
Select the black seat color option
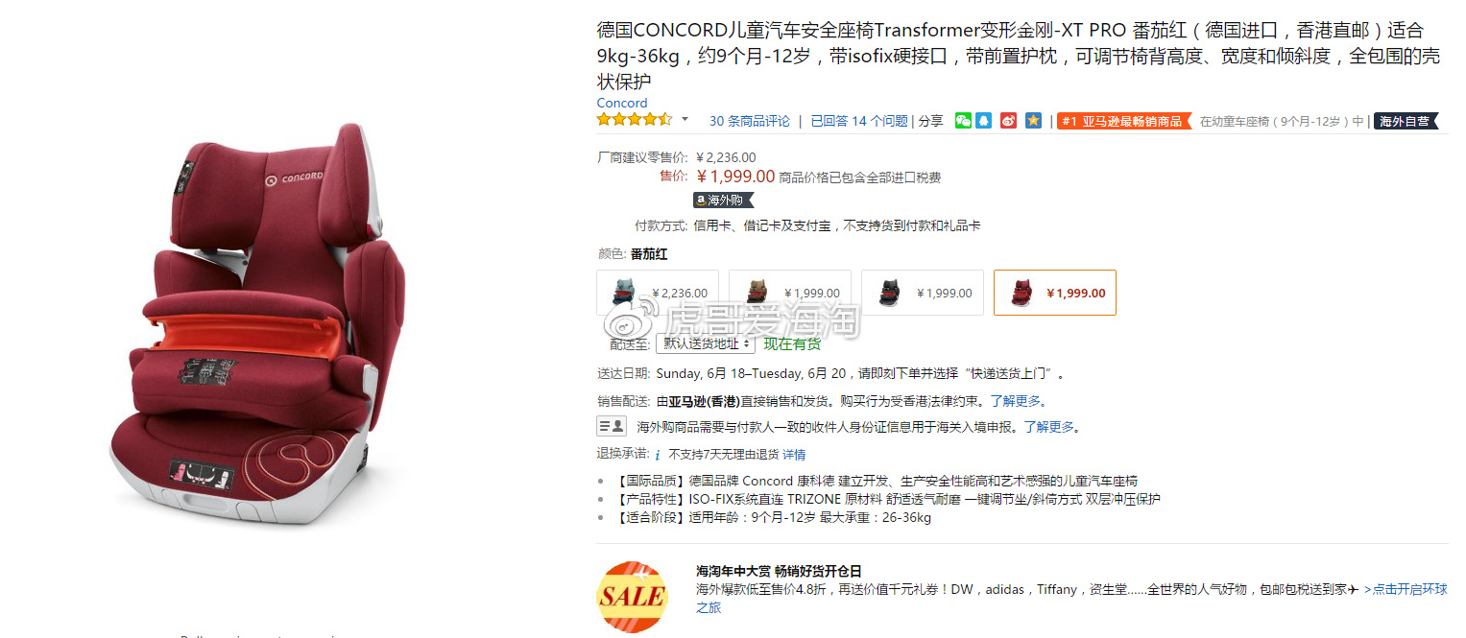pos(923,293)
